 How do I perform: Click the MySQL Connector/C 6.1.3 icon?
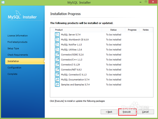point(57,75)
